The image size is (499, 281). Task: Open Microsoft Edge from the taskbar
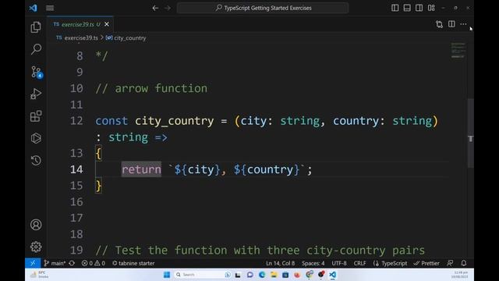(x=262, y=275)
